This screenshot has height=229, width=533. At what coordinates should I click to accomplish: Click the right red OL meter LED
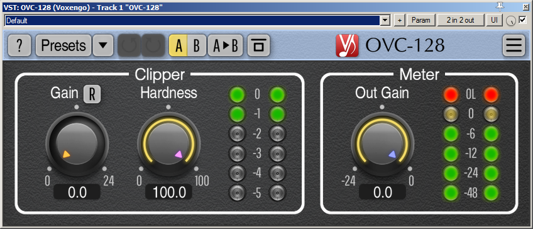coord(491,94)
